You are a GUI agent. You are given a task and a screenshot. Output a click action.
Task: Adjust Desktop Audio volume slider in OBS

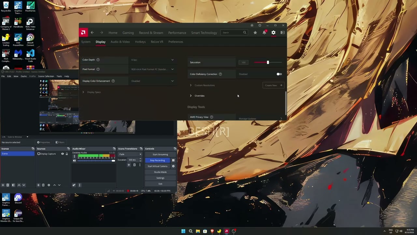(96, 161)
